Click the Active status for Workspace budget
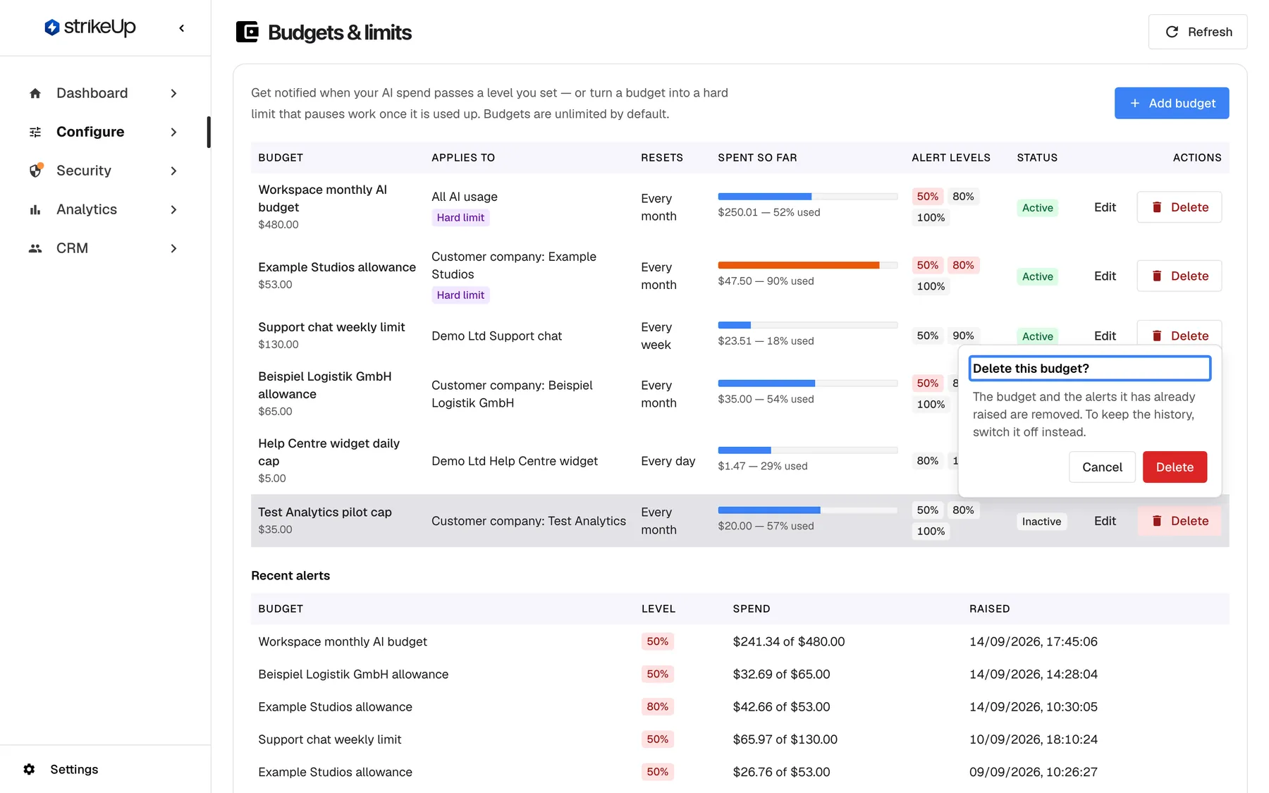The image size is (1269, 793). [1038, 207]
